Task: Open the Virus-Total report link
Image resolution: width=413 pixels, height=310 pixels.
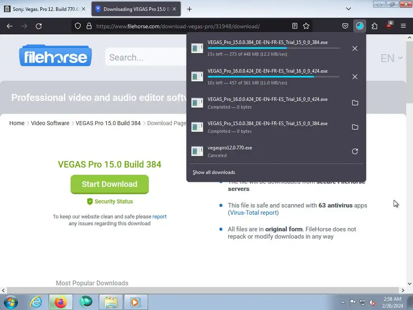Action: (253, 212)
